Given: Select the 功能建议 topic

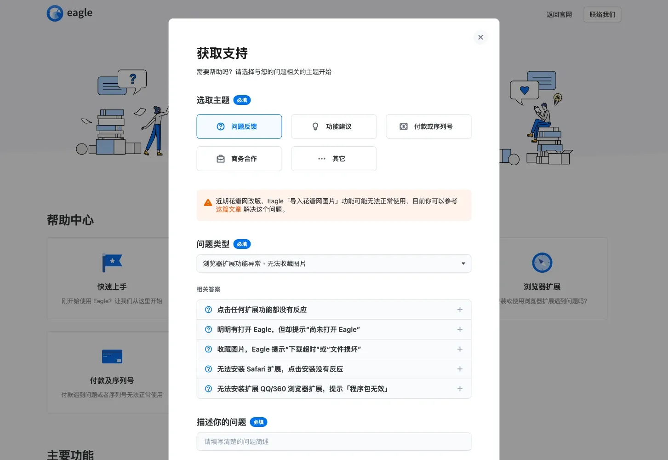Looking at the screenshot, I should 334,126.
